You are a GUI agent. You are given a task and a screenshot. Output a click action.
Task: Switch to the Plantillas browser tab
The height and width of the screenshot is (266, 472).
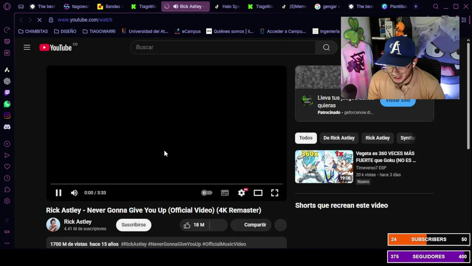pos(395,6)
